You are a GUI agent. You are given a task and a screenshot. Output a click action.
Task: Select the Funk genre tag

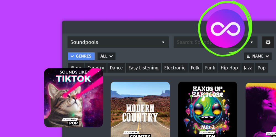(210, 68)
